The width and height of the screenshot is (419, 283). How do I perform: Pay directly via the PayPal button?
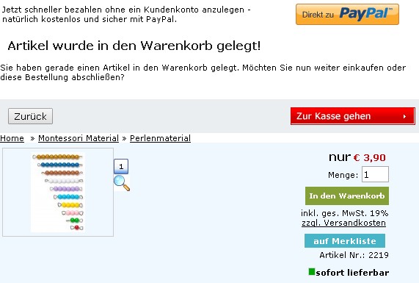347,14
